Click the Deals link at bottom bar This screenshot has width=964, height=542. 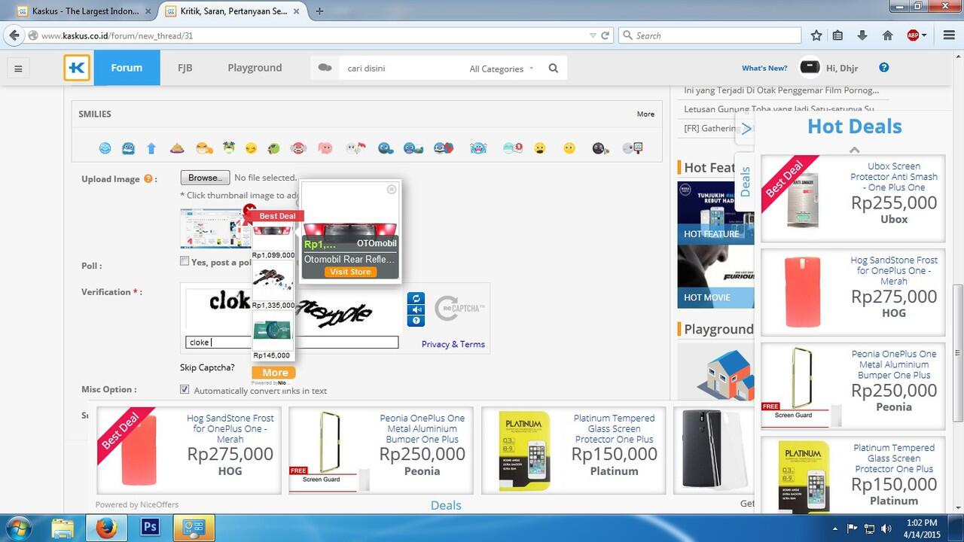tap(446, 506)
